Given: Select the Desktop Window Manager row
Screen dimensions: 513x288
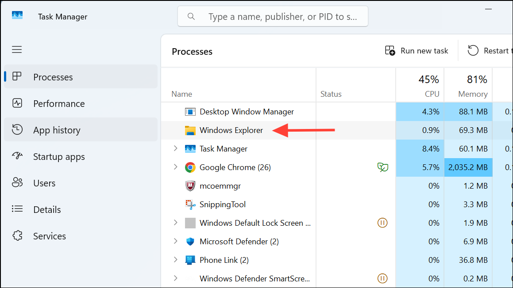Looking at the screenshot, I should [337, 112].
